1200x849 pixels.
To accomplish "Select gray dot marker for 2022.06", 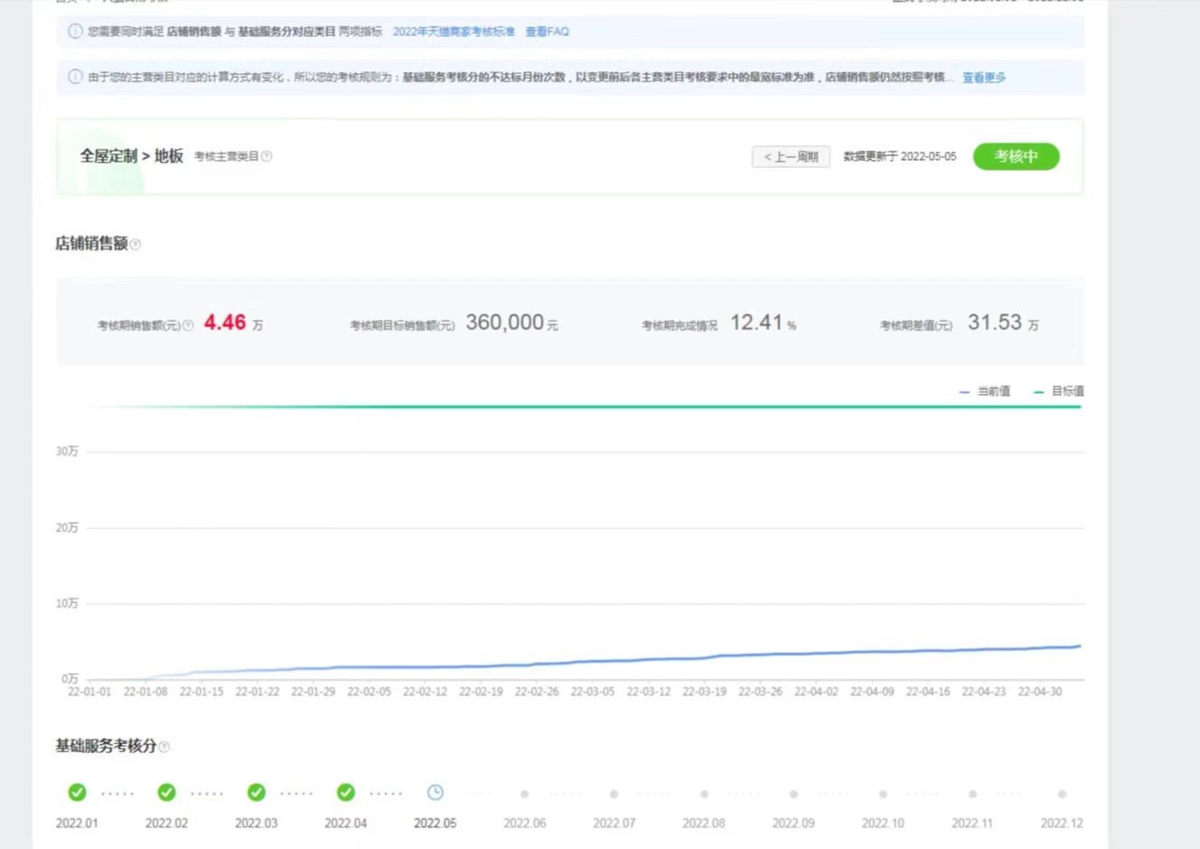I will click(524, 794).
